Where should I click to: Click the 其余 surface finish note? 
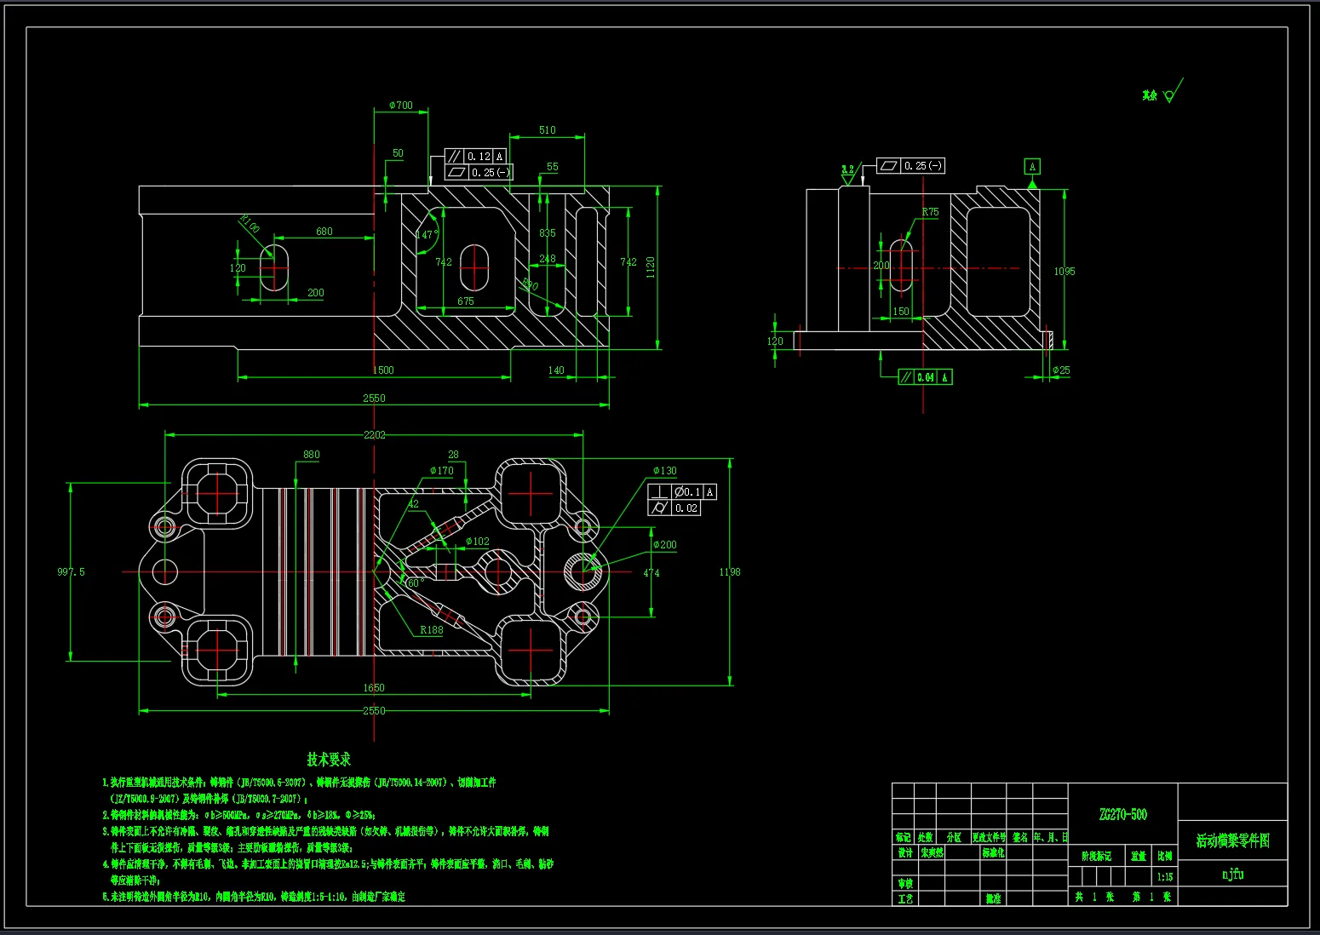1151,96
